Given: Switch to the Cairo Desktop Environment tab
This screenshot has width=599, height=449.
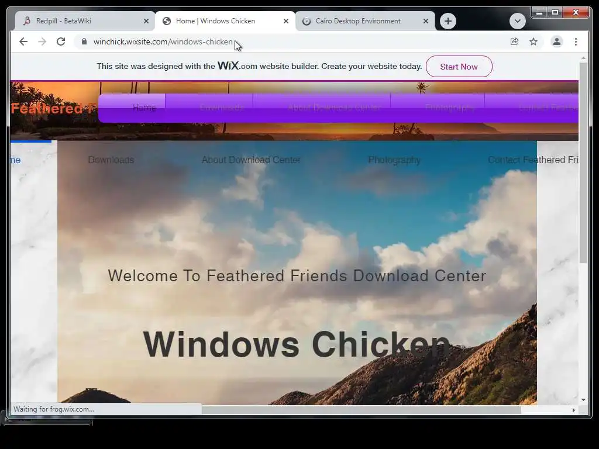Looking at the screenshot, I should point(365,21).
